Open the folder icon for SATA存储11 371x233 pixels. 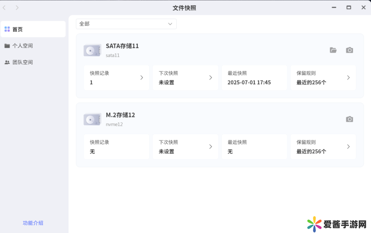pyautogui.click(x=333, y=50)
